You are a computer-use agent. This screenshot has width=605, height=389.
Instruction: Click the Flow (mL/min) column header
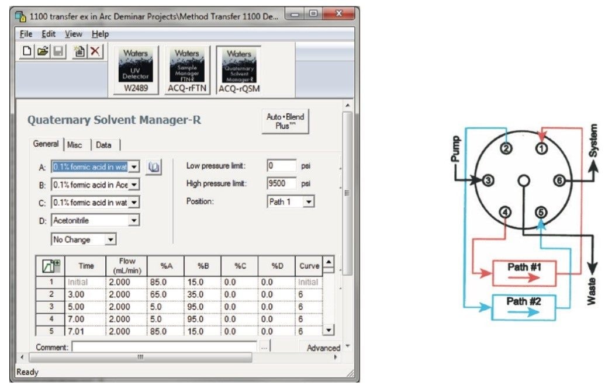coord(127,266)
